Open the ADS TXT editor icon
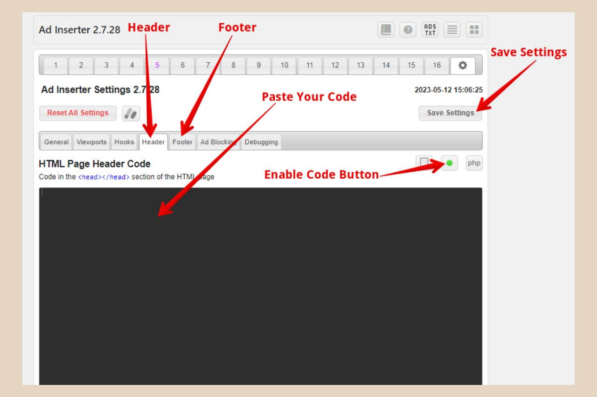This screenshot has height=397, width=597. tap(430, 30)
